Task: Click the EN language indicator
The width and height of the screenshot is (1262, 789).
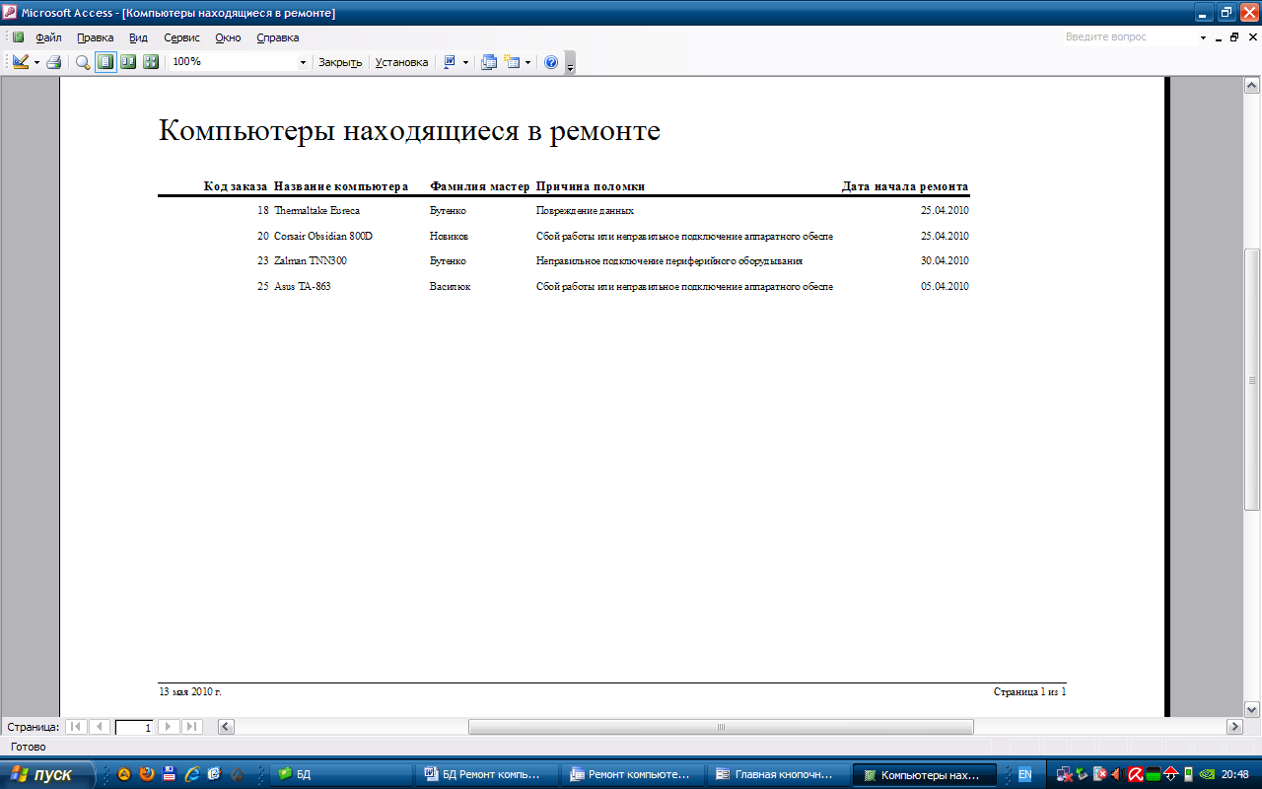Action: (1024, 775)
